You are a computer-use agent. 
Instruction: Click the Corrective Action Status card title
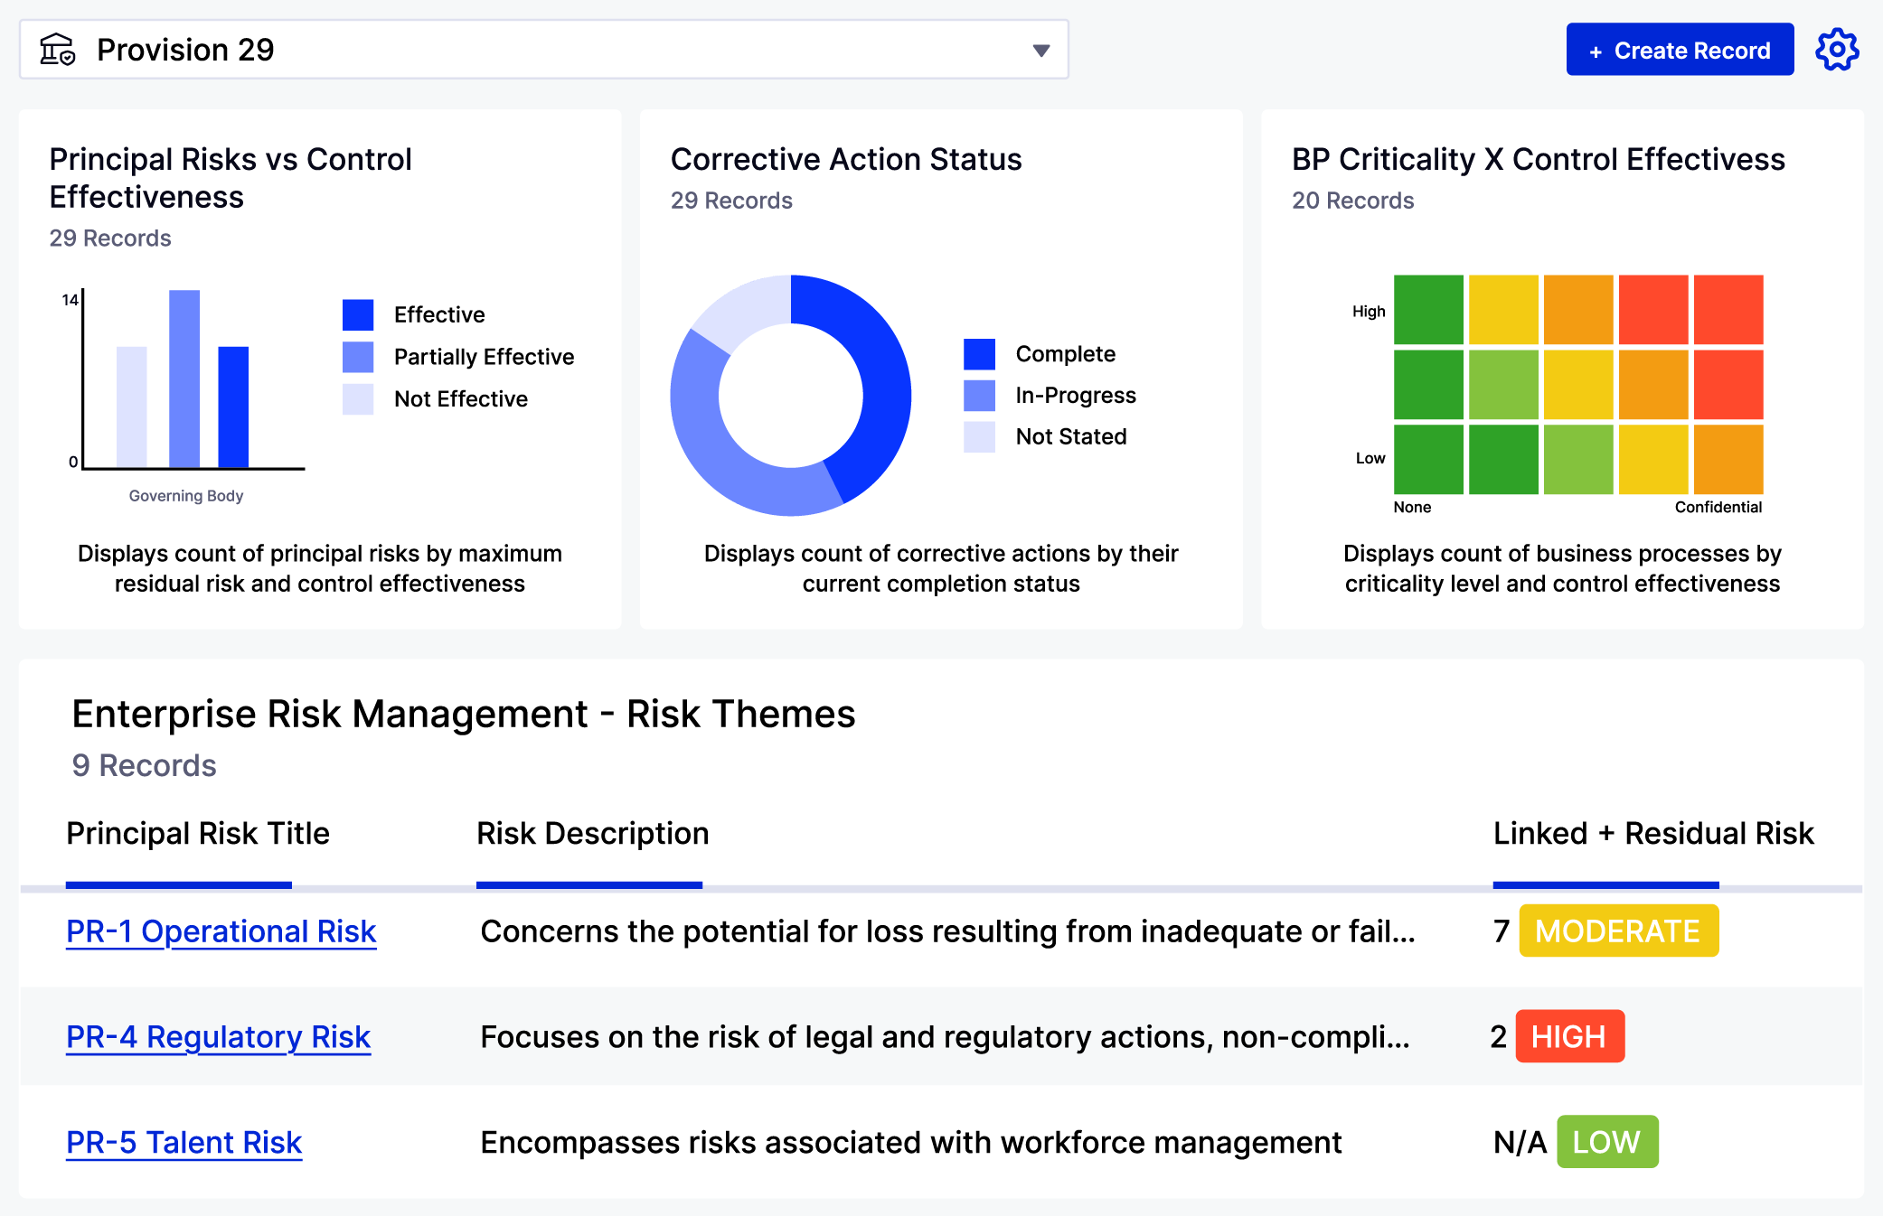coord(846,159)
